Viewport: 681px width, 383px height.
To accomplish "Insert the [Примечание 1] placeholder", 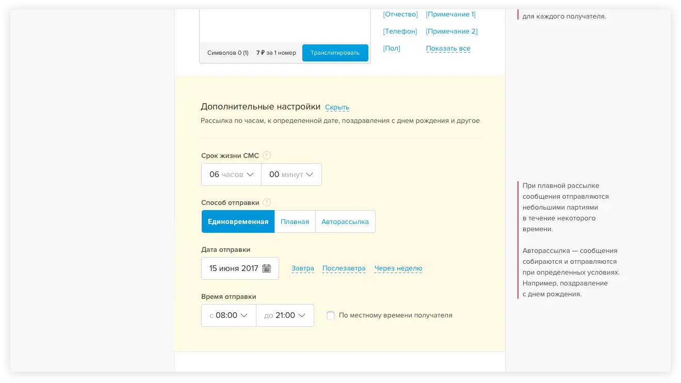I will coord(451,14).
